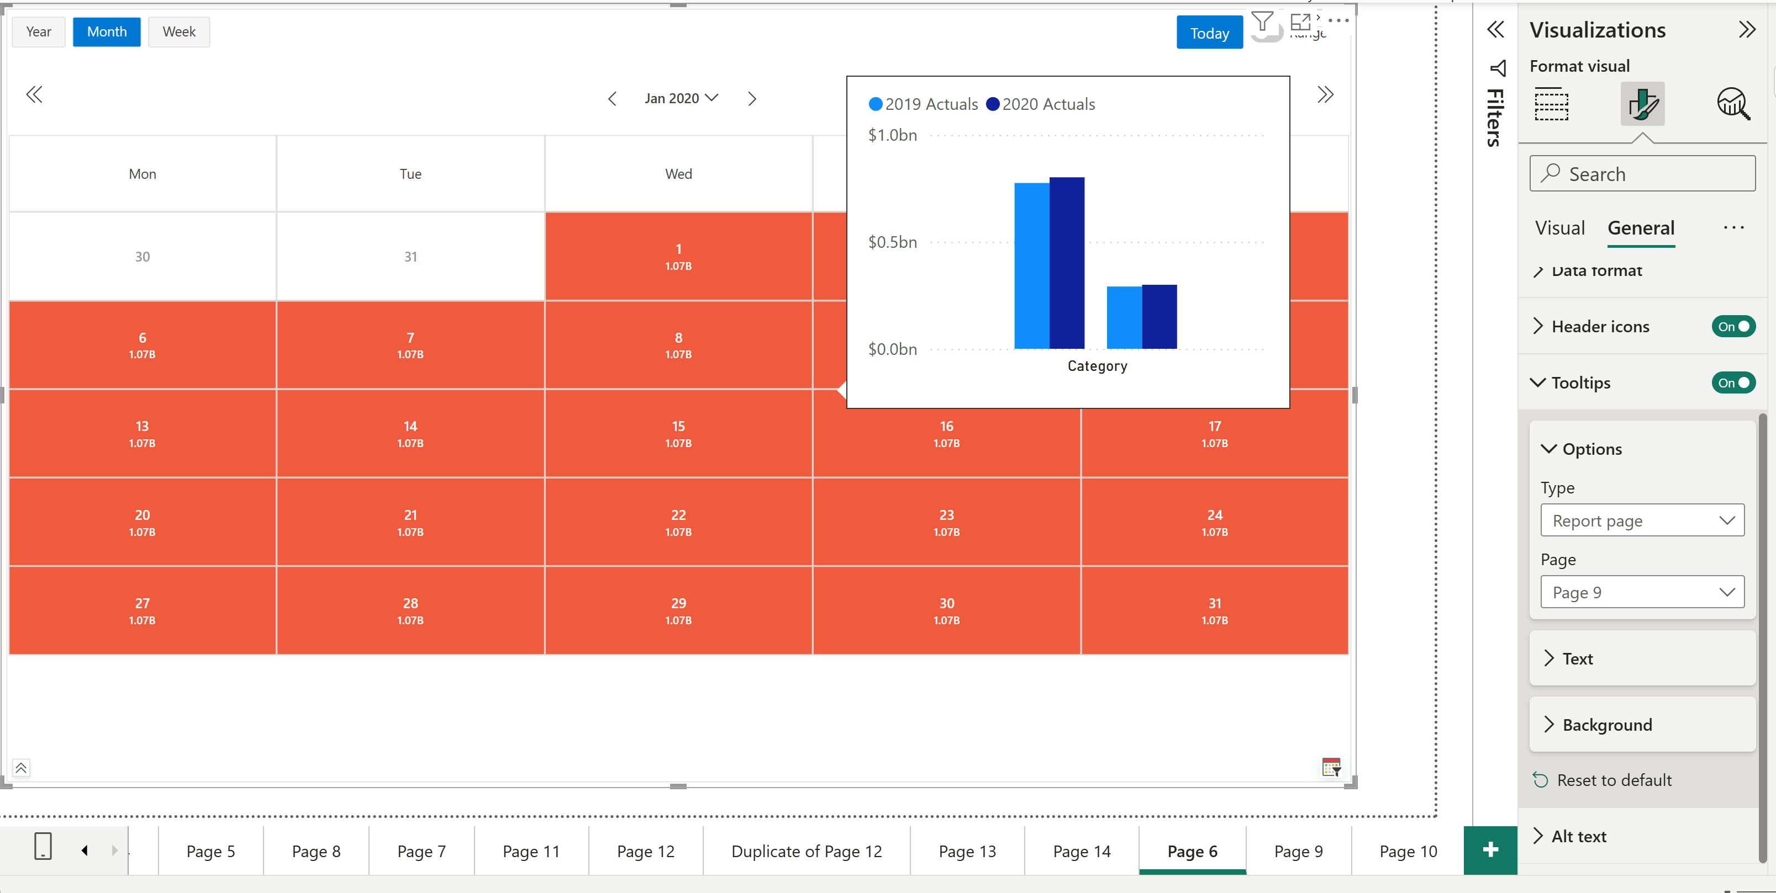Screen dimensions: 1776x893
Task: Open visual More options ellipsis
Action: tap(1338, 20)
